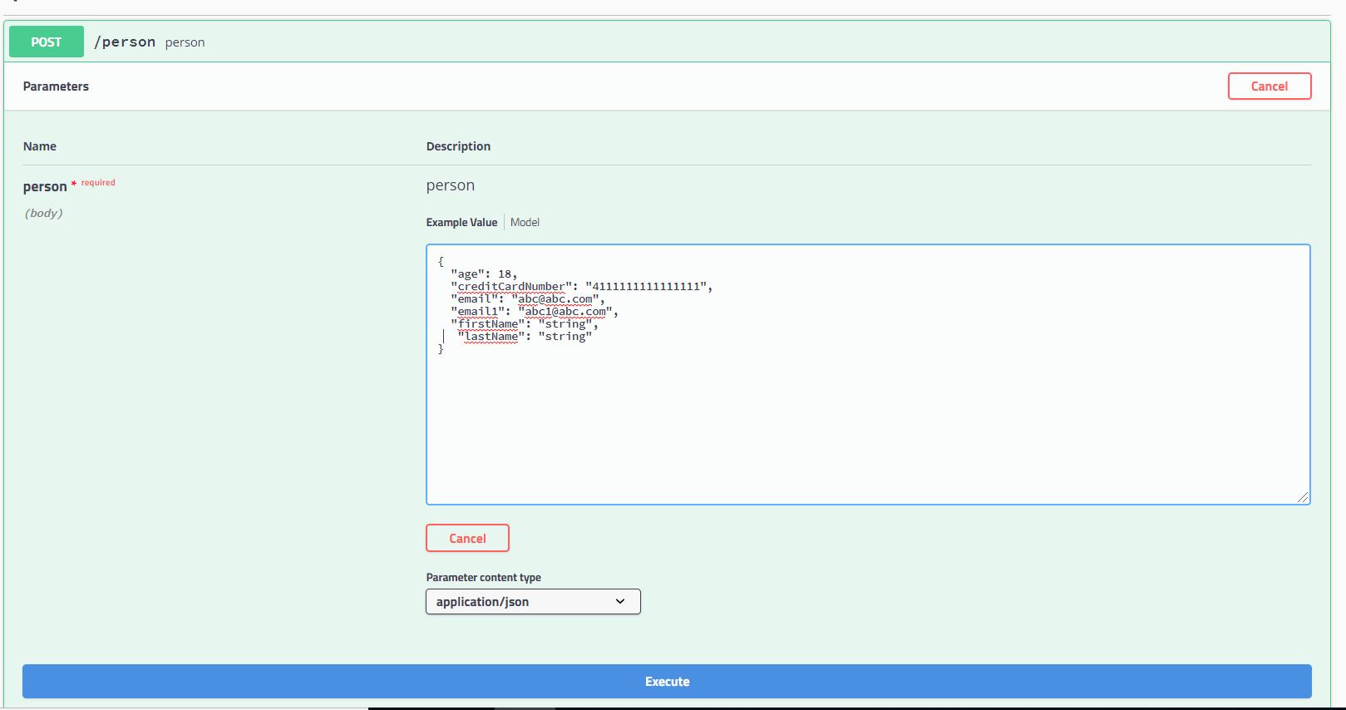Switch to the Model tab
Viewport: 1346px width, 710px height.
coord(525,222)
